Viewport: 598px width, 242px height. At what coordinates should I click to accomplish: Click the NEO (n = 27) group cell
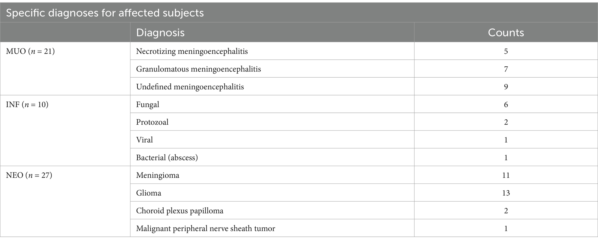(29, 175)
